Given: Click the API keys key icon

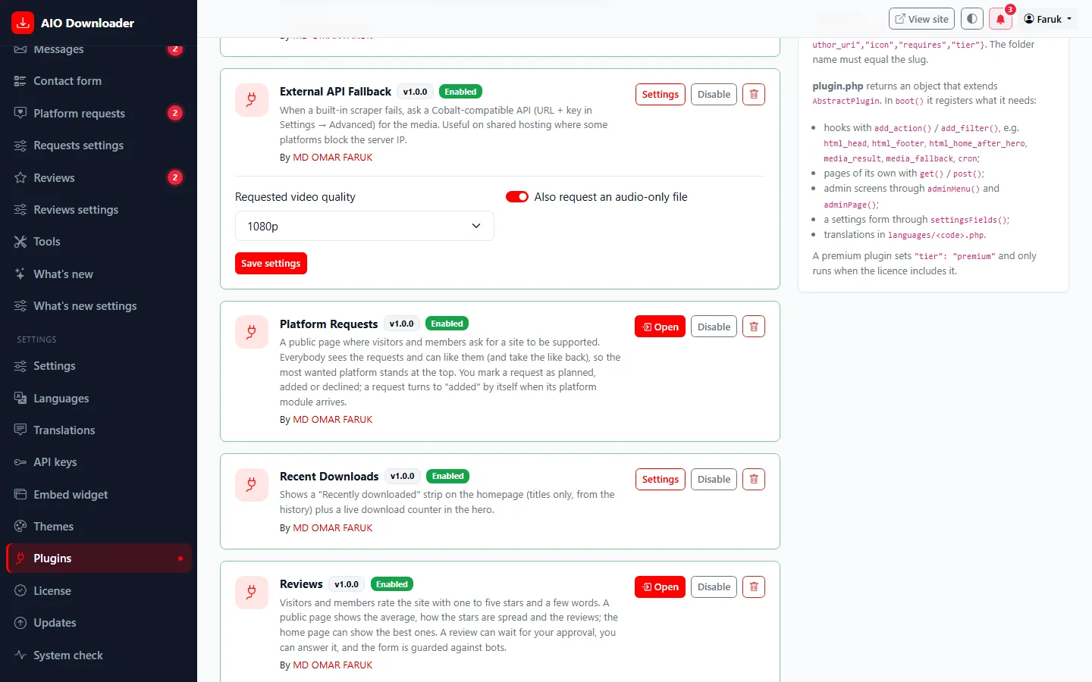Looking at the screenshot, I should (x=20, y=462).
